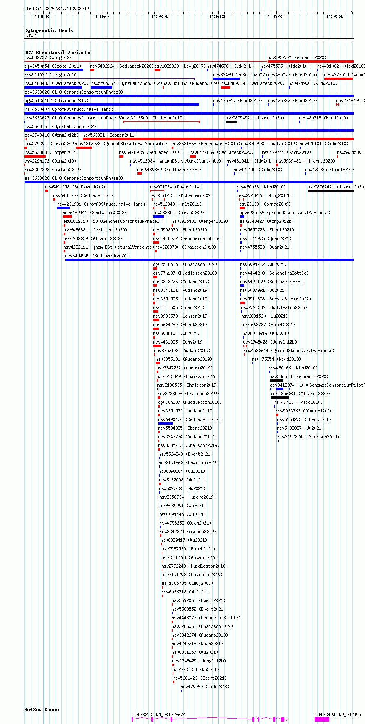365x724 pixels.
Task: Open nsv512343 (Arlt2011) variant
Action: coord(177,204)
